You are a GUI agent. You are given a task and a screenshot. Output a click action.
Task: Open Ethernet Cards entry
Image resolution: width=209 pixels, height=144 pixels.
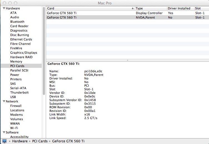pyautogui.click(x=21, y=39)
